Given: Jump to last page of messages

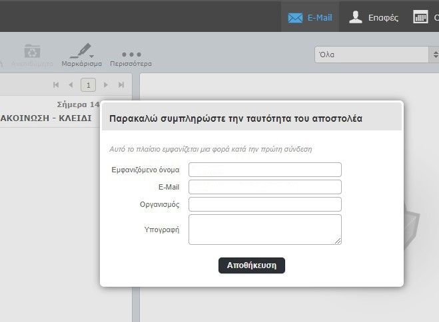Looking at the screenshot, I should click(121, 84).
